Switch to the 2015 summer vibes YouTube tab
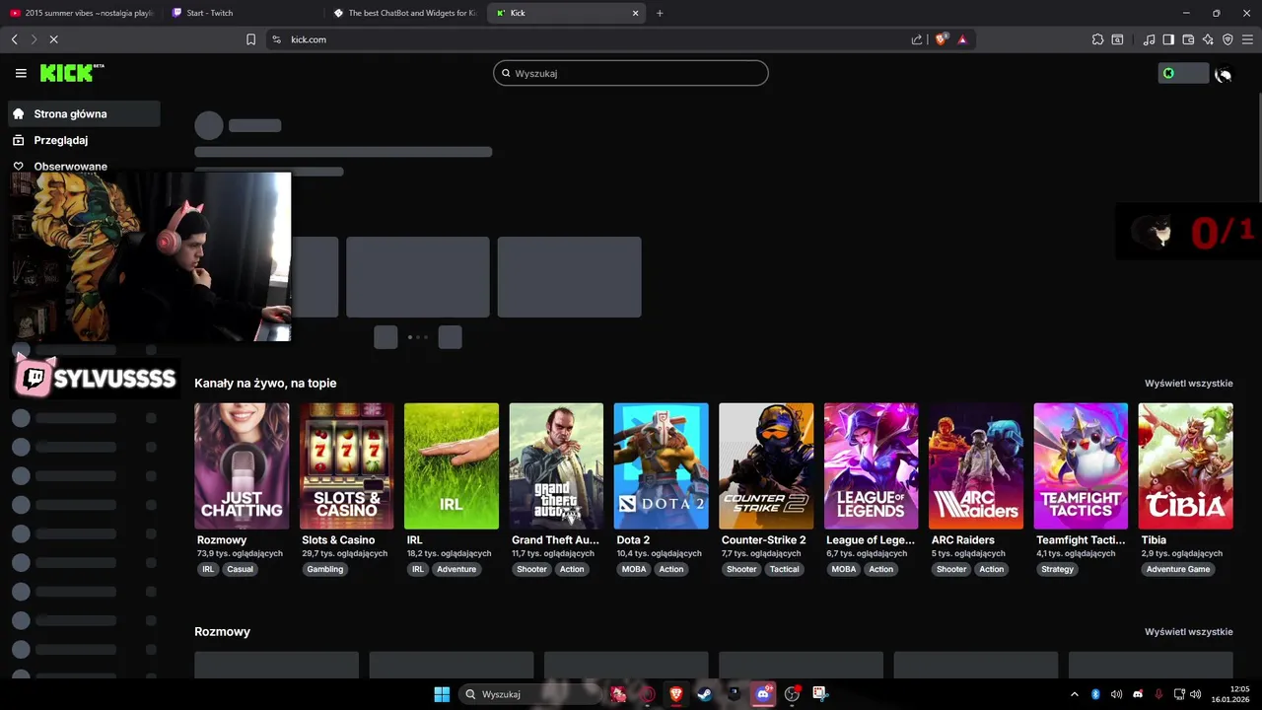Viewport: 1262px width, 710px height. coord(81,13)
